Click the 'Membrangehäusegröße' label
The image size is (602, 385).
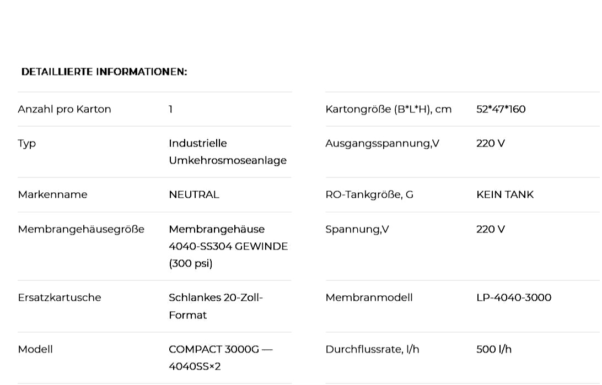pyautogui.click(x=81, y=229)
